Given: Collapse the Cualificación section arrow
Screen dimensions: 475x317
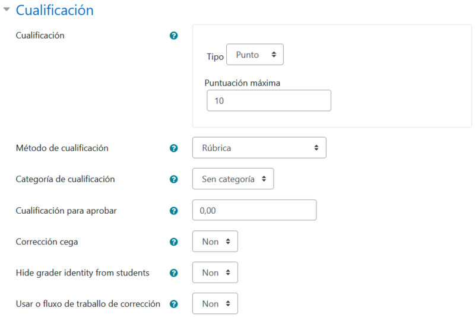Looking at the screenshot, I should (7, 9).
